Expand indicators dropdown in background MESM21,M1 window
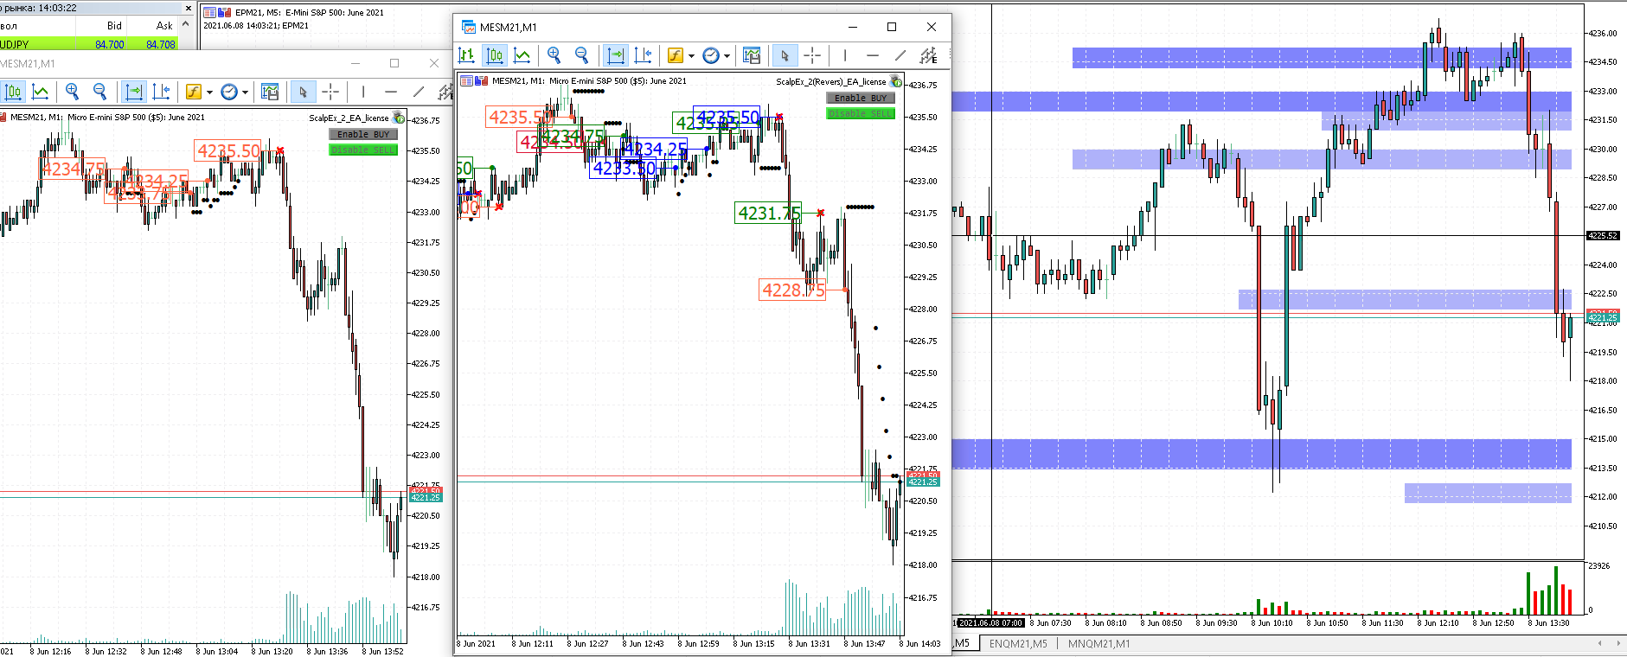Image resolution: width=1627 pixels, height=657 pixels. [x=209, y=92]
